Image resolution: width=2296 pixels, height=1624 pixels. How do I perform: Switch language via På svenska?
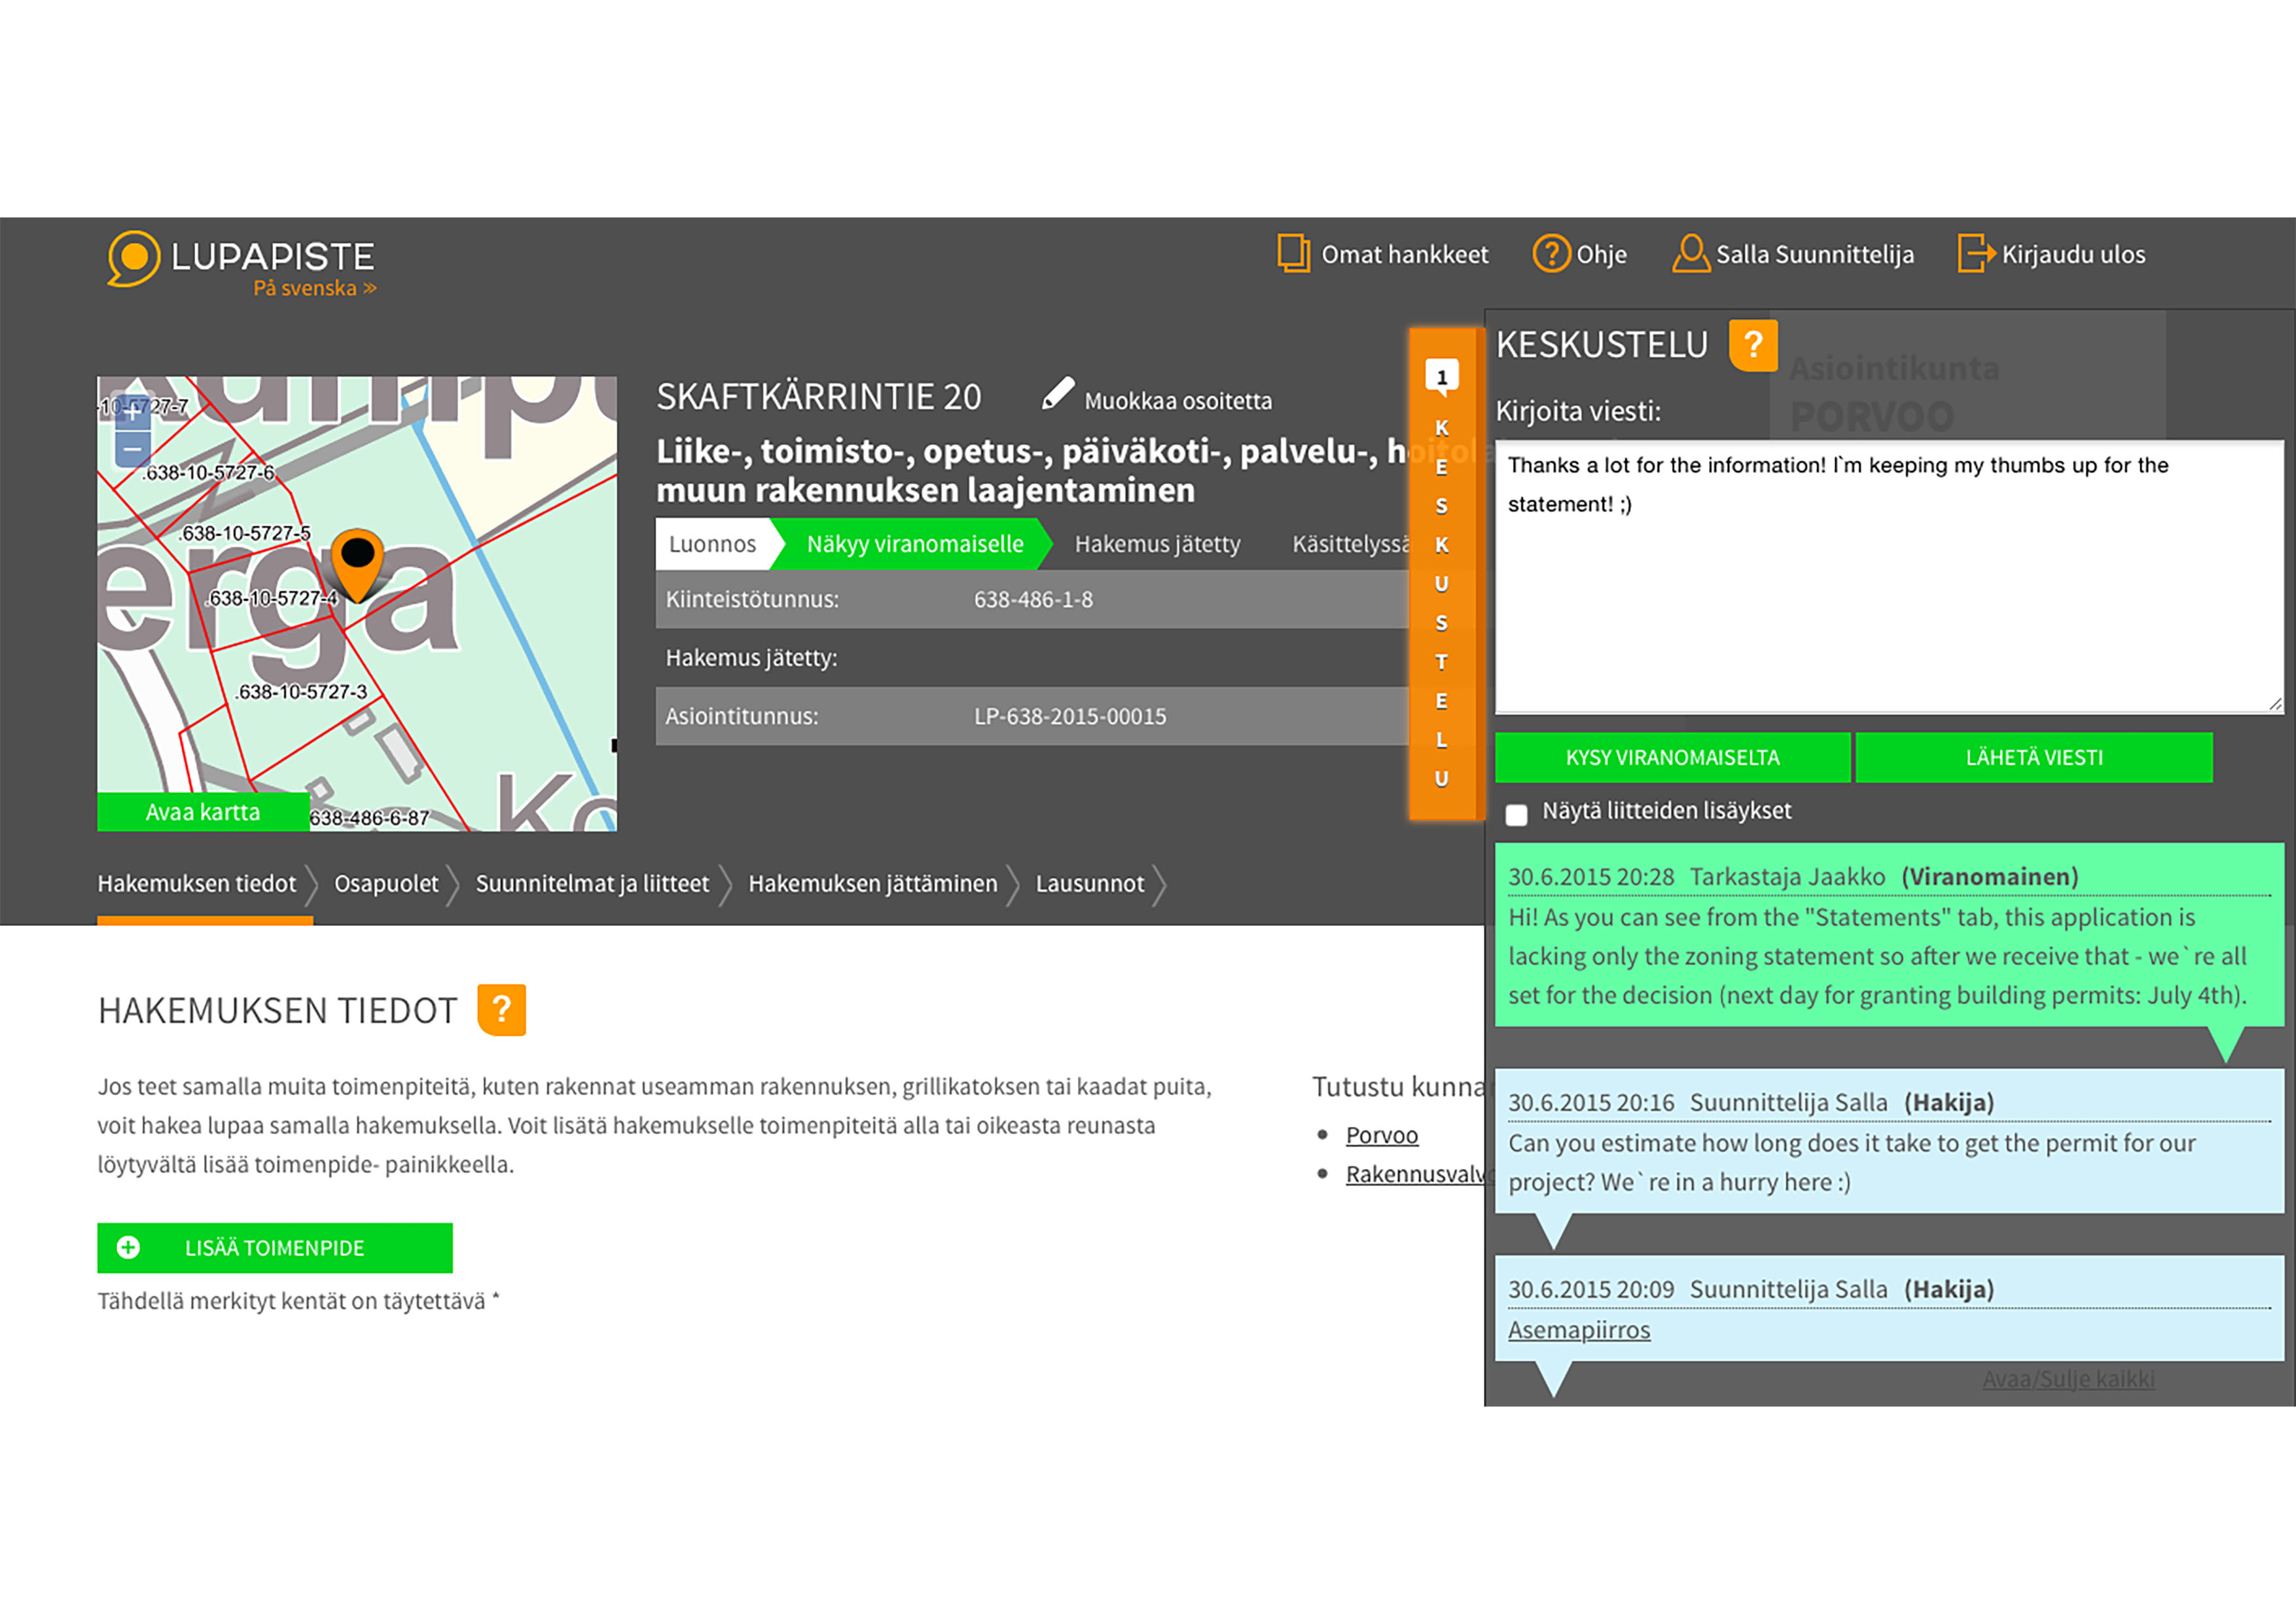(314, 288)
